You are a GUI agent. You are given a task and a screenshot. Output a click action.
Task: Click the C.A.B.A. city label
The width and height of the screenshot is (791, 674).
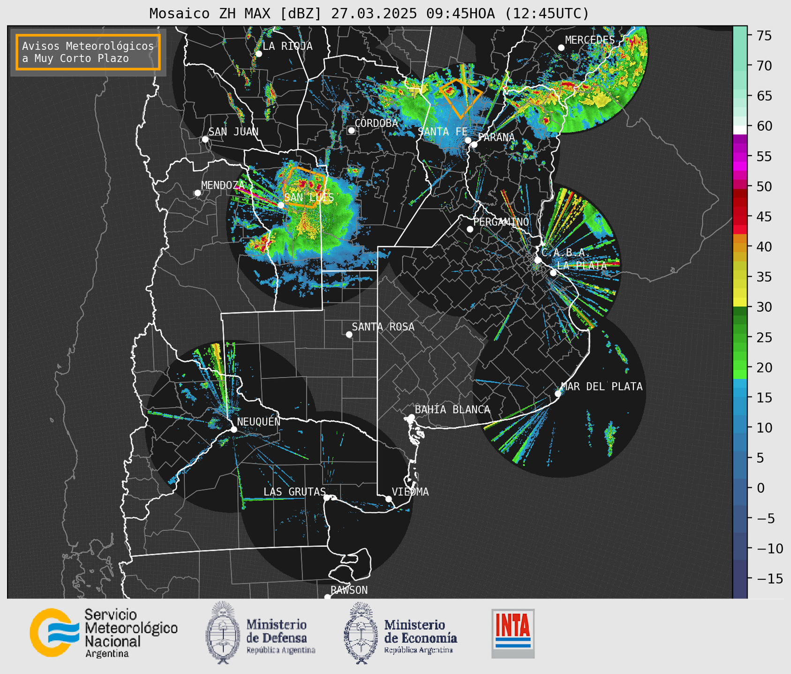566,253
